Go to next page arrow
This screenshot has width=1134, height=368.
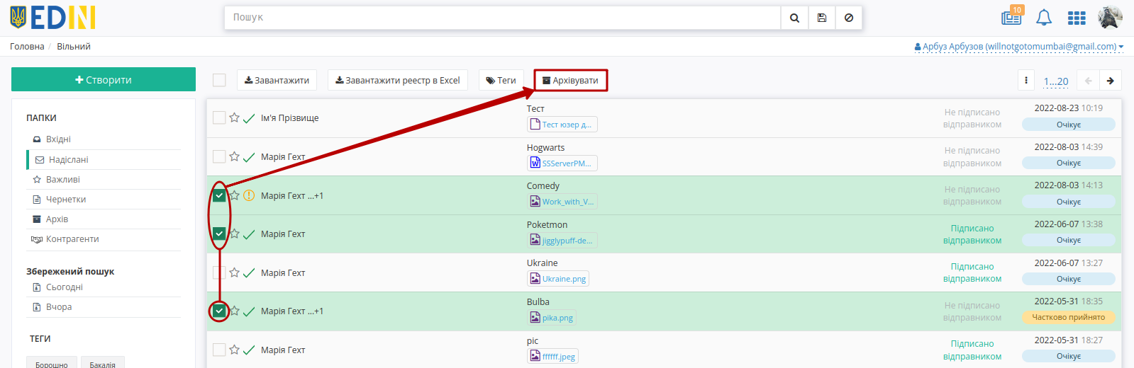[x=1111, y=81]
